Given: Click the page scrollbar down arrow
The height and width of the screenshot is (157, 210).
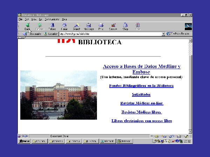Looking at the screenshot, I should (x=190, y=132).
